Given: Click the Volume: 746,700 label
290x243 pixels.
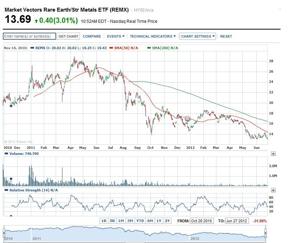Looking at the screenshot, I should coord(24,153).
